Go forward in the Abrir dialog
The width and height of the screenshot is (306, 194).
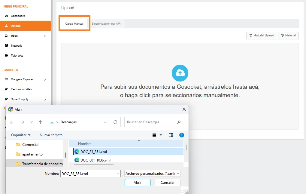tap(23, 122)
